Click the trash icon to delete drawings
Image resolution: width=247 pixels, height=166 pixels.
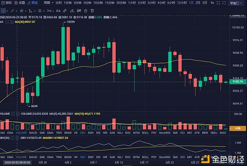point(92,11)
